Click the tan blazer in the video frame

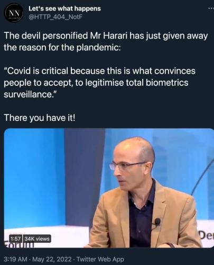click(146, 217)
